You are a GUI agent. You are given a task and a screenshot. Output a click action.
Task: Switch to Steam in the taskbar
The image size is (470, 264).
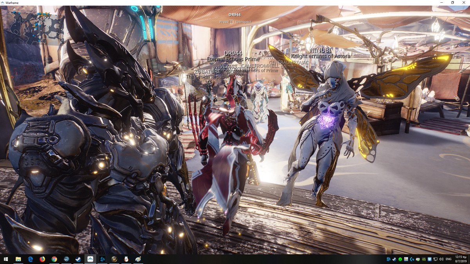point(78,259)
